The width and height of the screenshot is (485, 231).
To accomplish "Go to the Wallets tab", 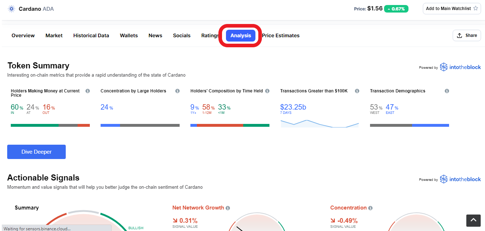I will click(x=129, y=35).
